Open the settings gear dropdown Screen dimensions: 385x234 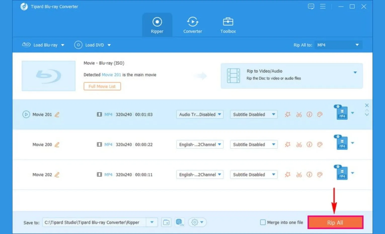[x=197, y=222]
